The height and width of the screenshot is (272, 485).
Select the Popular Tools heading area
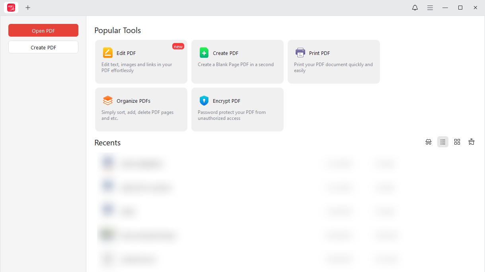pos(118,30)
